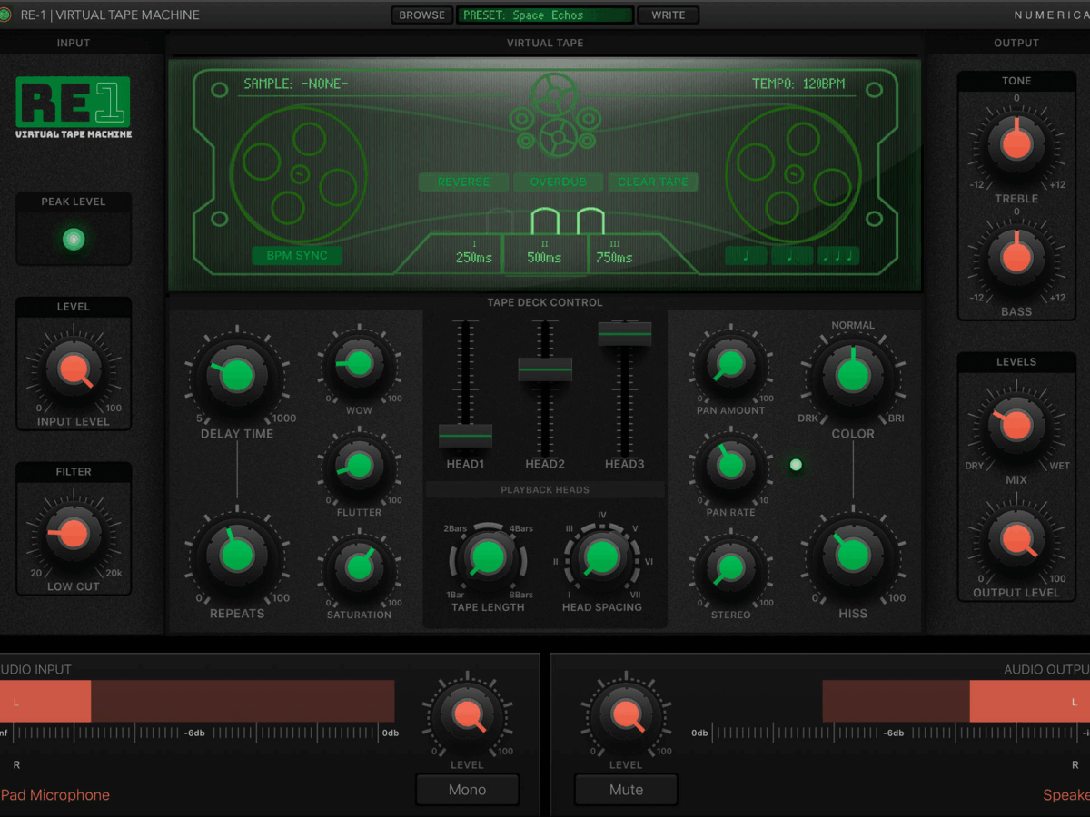Click the RE1 Virtual Tape Machine logo
The width and height of the screenshot is (1090, 817).
(x=73, y=107)
